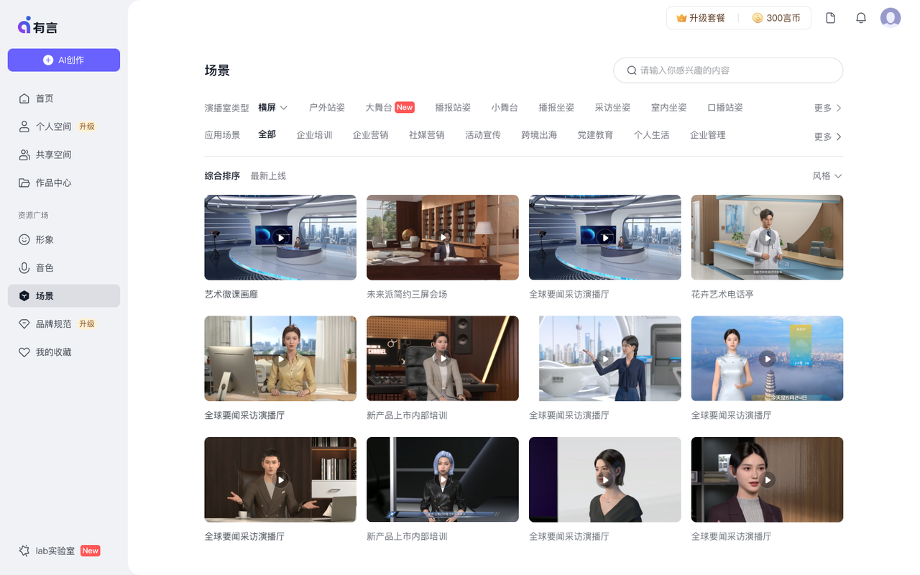Open 品牌规范 in sidebar
The image size is (920, 575).
pyautogui.click(x=54, y=324)
